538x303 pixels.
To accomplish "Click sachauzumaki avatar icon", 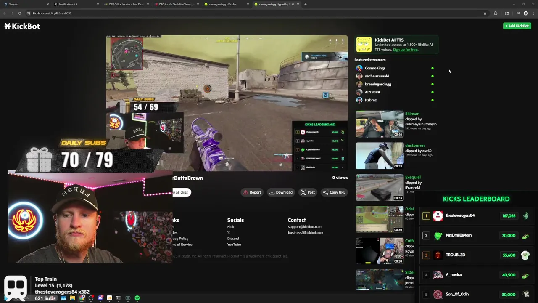I will (x=359, y=76).
